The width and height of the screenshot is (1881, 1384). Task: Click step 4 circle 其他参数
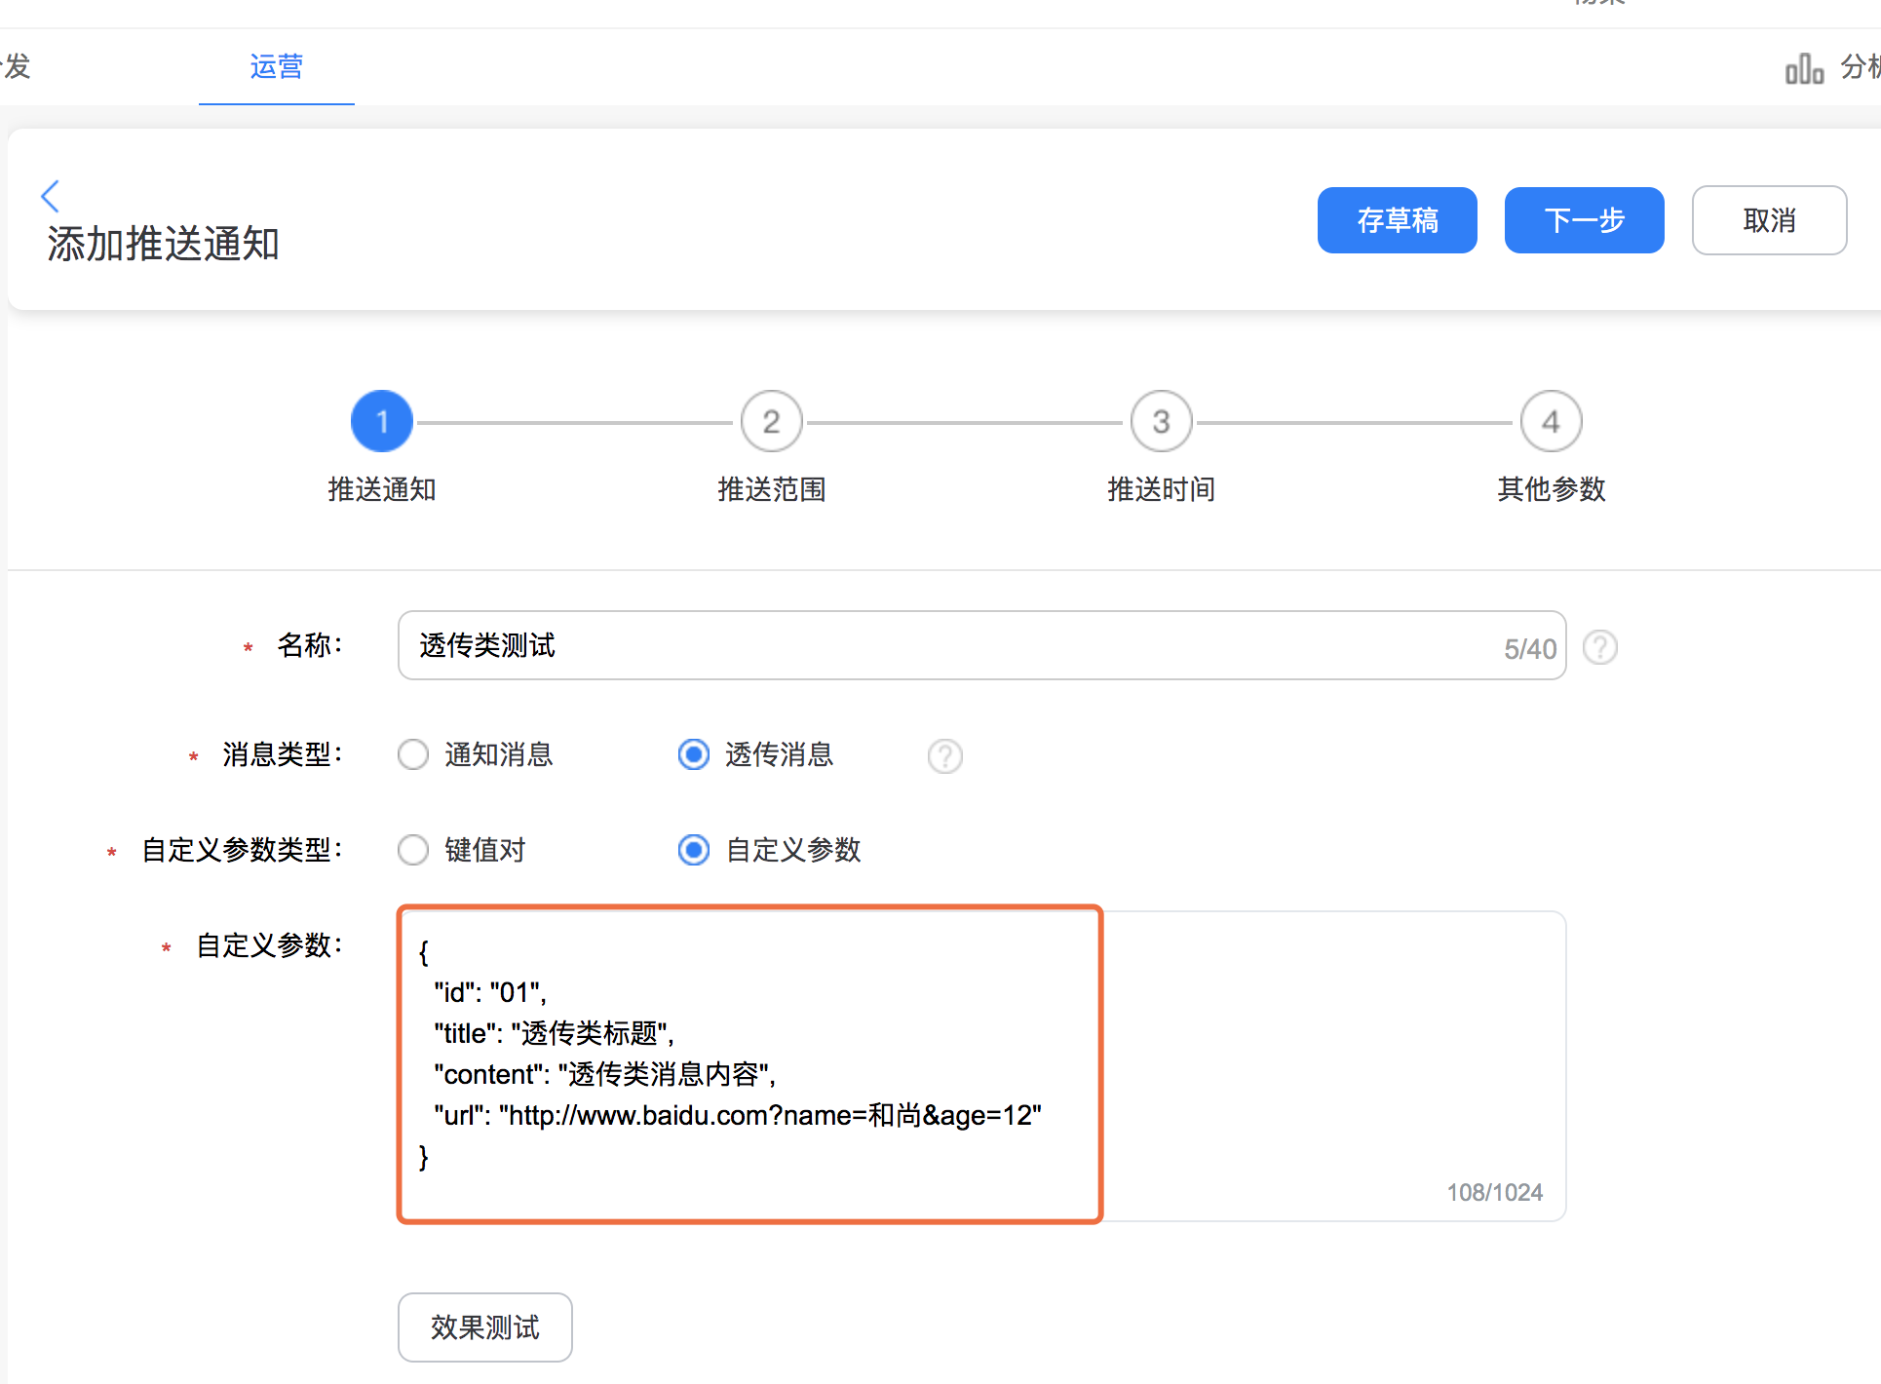pos(1551,422)
